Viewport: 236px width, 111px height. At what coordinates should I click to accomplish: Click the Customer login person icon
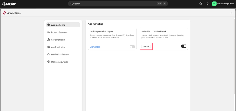click(49, 40)
